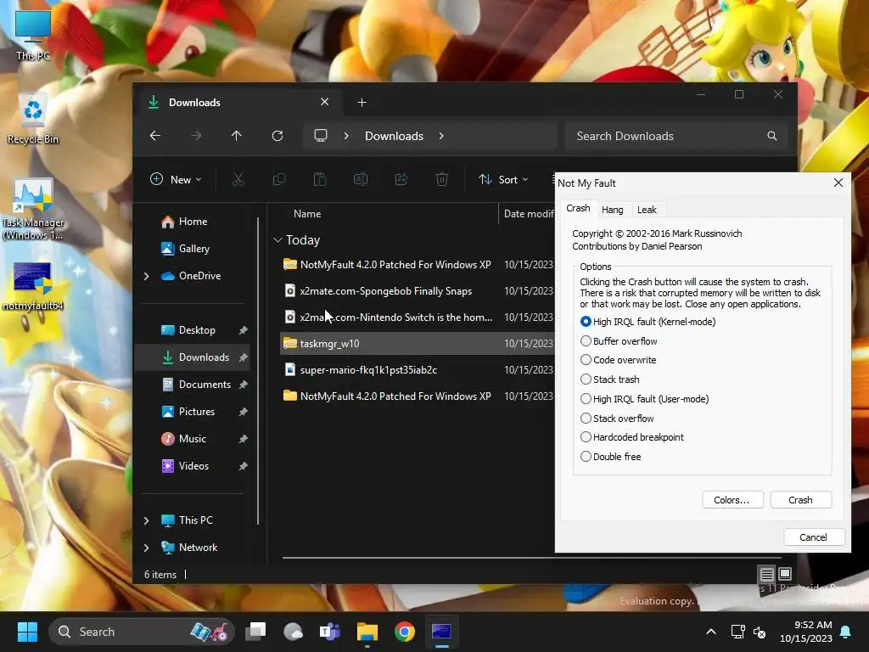
Task: Close the Not My Fault dialog
Action: tap(838, 183)
